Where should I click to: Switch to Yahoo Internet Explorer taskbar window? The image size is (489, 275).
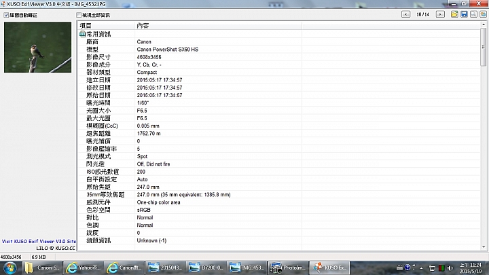coord(83,268)
